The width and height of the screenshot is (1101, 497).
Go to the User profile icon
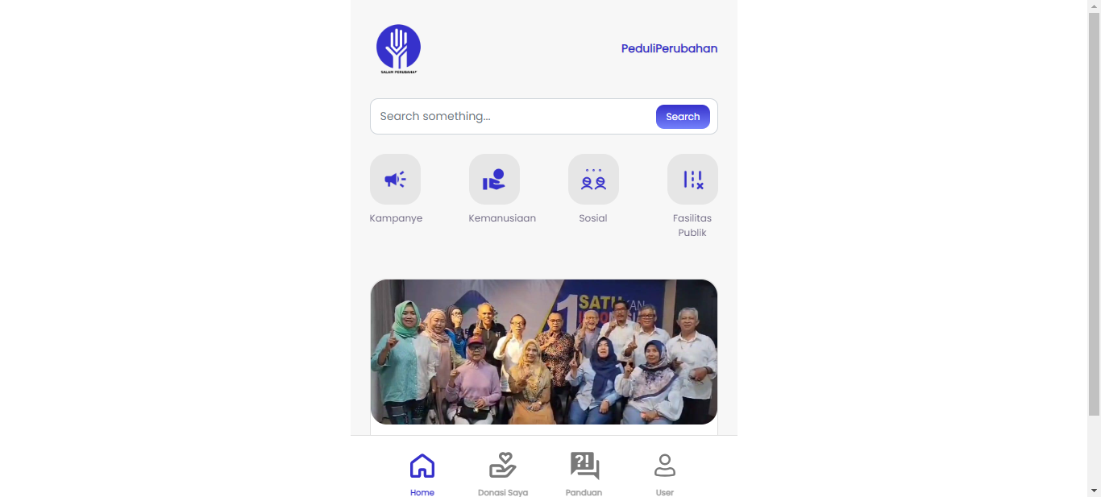pos(665,466)
